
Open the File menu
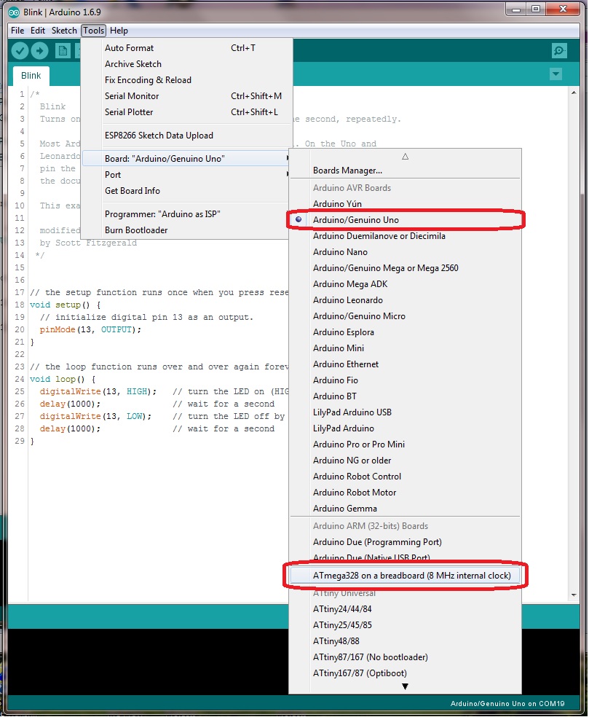[17, 31]
